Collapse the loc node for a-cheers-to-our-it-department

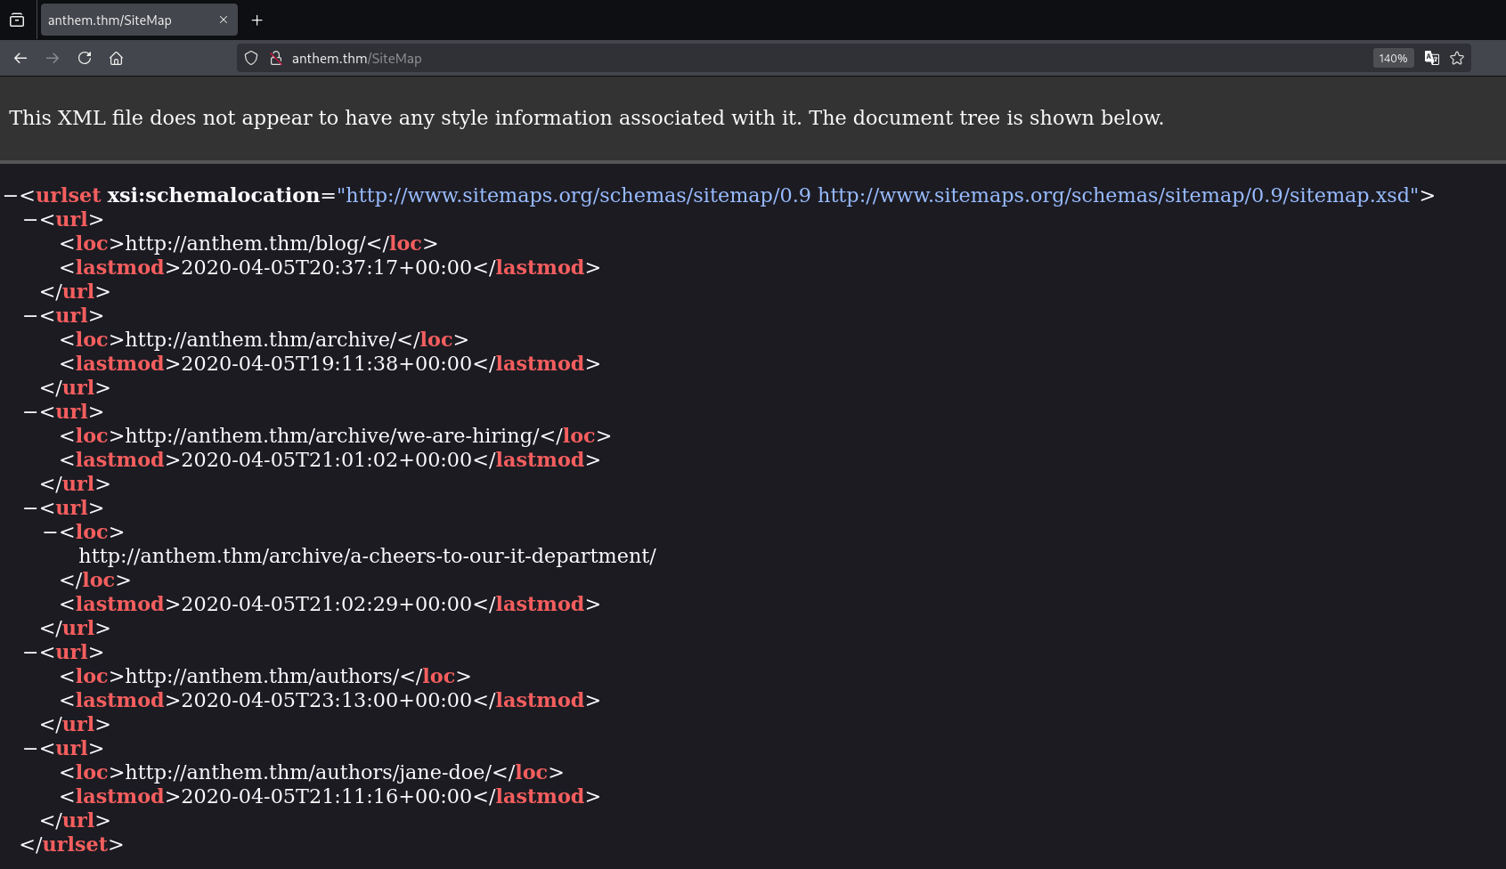coord(50,532)
